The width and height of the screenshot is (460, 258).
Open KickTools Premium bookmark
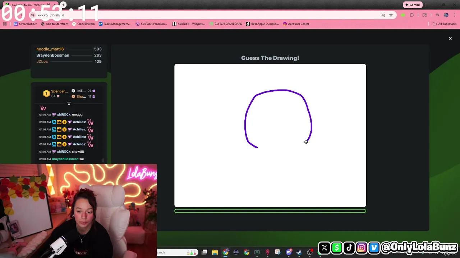click(x=151, y=24)
